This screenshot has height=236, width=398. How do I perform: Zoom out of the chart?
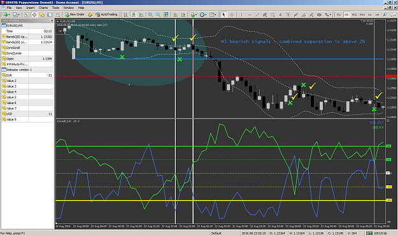(x=158, y=15)
